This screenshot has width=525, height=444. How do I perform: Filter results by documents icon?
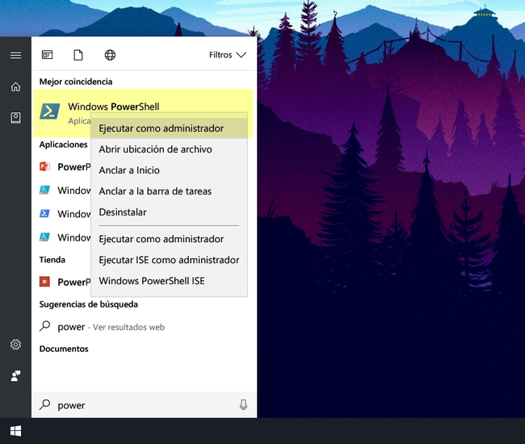click(x=78, y=55)
